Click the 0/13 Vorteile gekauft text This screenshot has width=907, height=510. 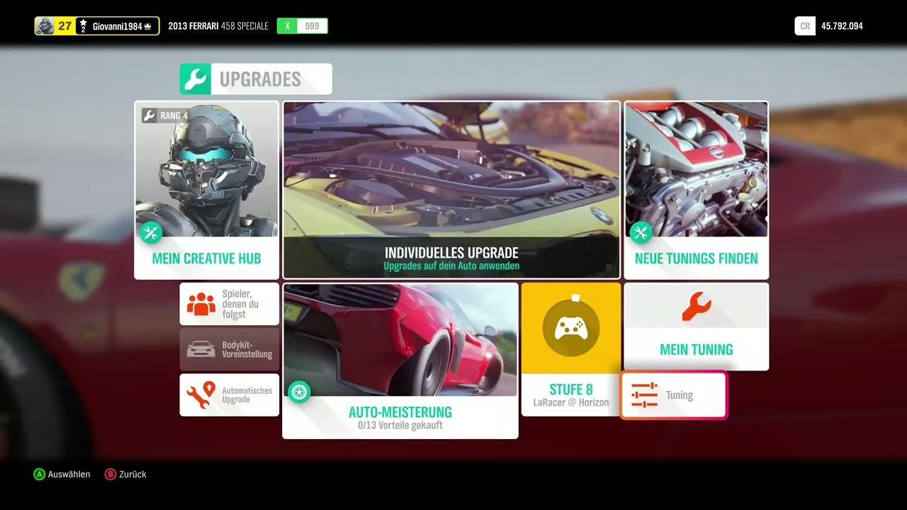coord(400,425)
